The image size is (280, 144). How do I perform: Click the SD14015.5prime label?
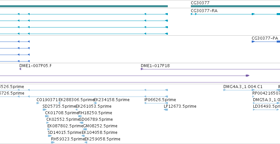pos(64,133)
